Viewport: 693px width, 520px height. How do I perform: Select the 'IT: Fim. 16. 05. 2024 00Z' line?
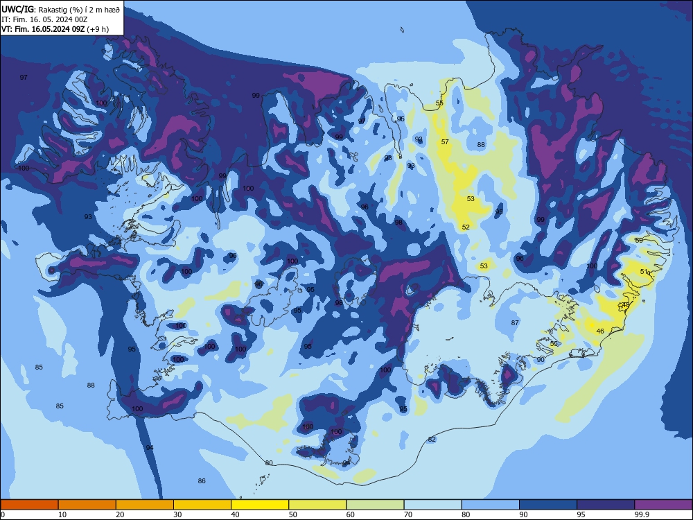click(44, 19)
